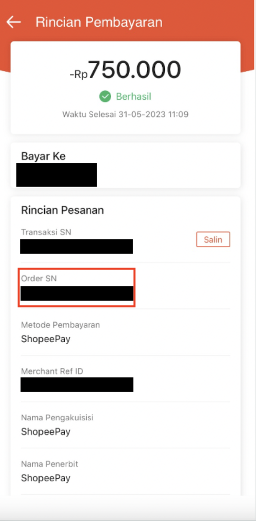
Task: Tap ShopeePay under Nama Penerbit
Action: click(x=46, y=478)
